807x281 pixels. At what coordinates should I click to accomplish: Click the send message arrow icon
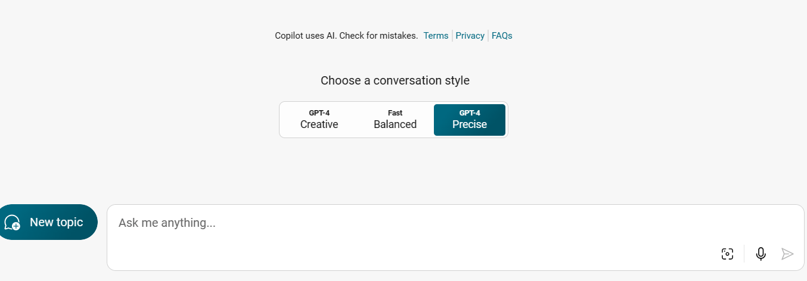coord(787,254)
